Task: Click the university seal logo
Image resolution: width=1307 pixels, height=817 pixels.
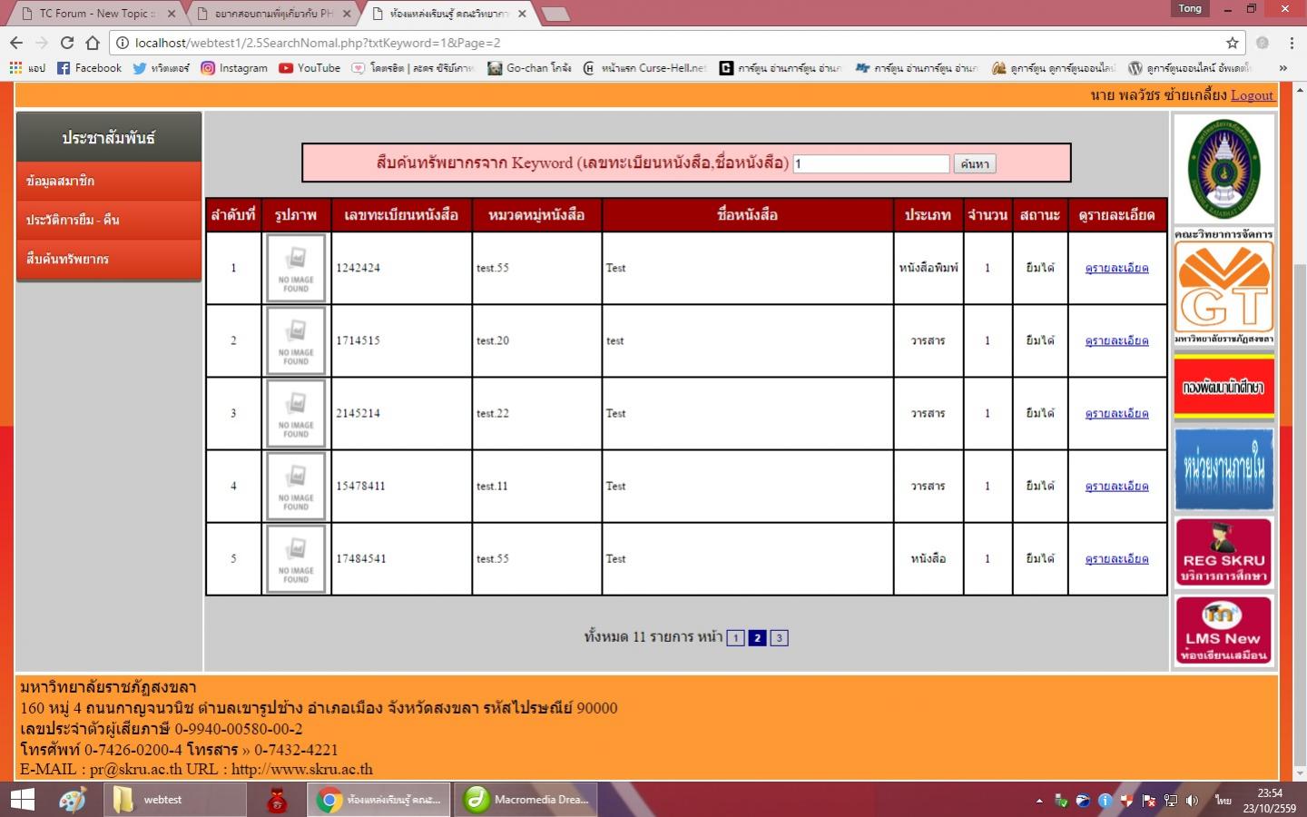Action: point(1223,169)
